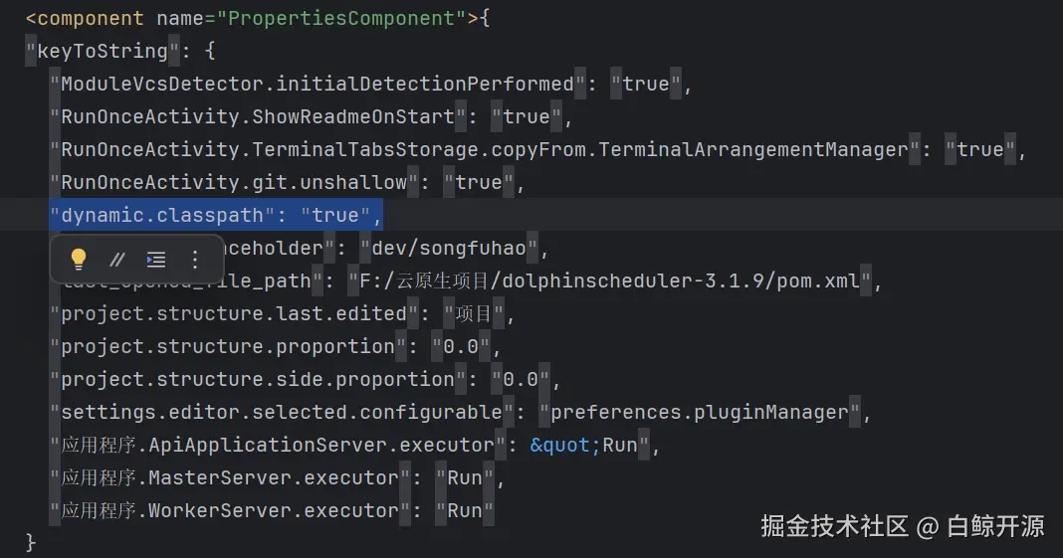Screen dimensions: 1063x558
Task: Click the keyToString key
Action: 103,51
